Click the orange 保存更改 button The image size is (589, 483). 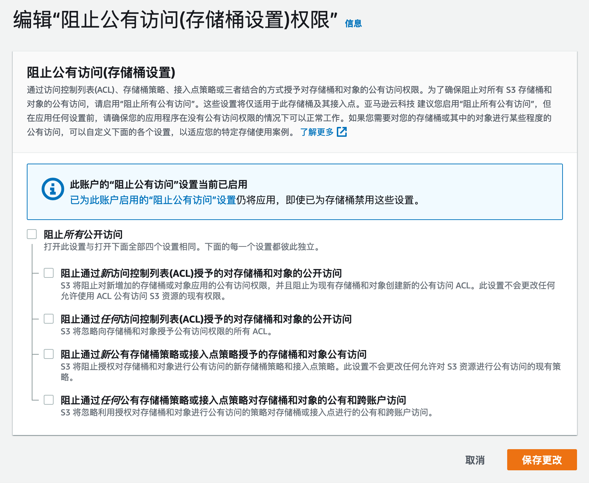[x=542, y=460]
